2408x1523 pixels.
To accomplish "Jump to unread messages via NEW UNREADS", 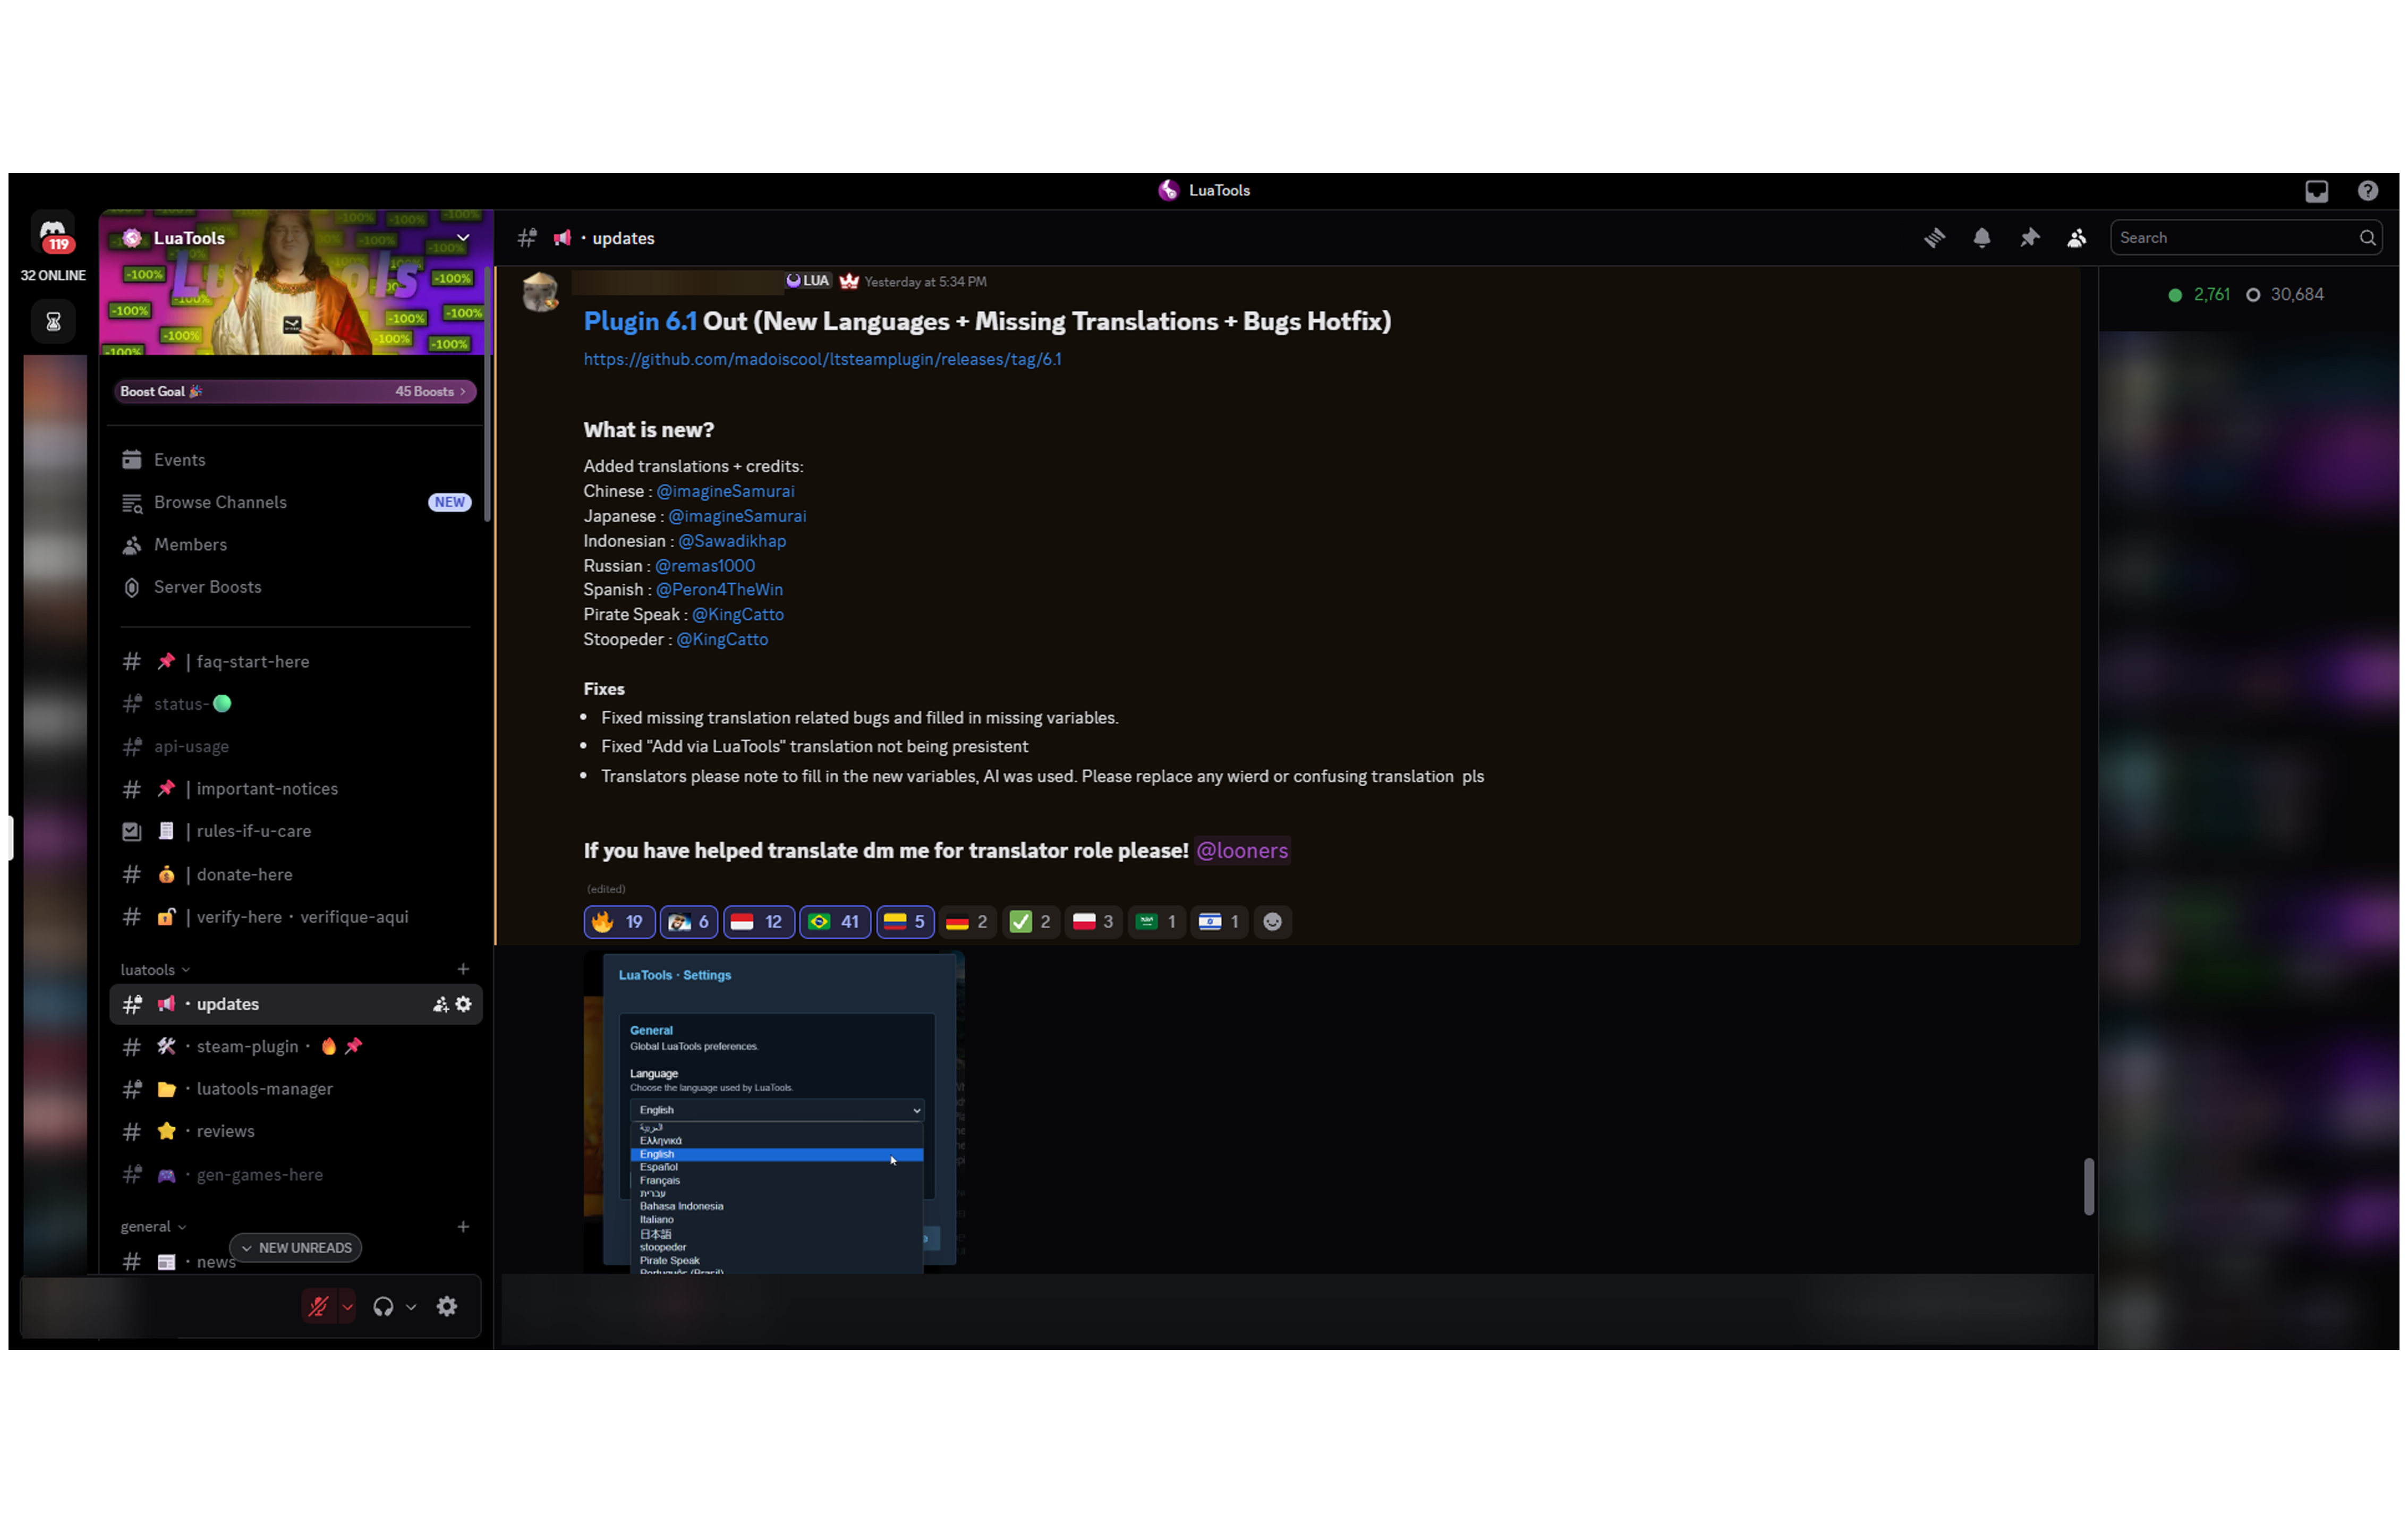I will click(x=295, y=1247).
